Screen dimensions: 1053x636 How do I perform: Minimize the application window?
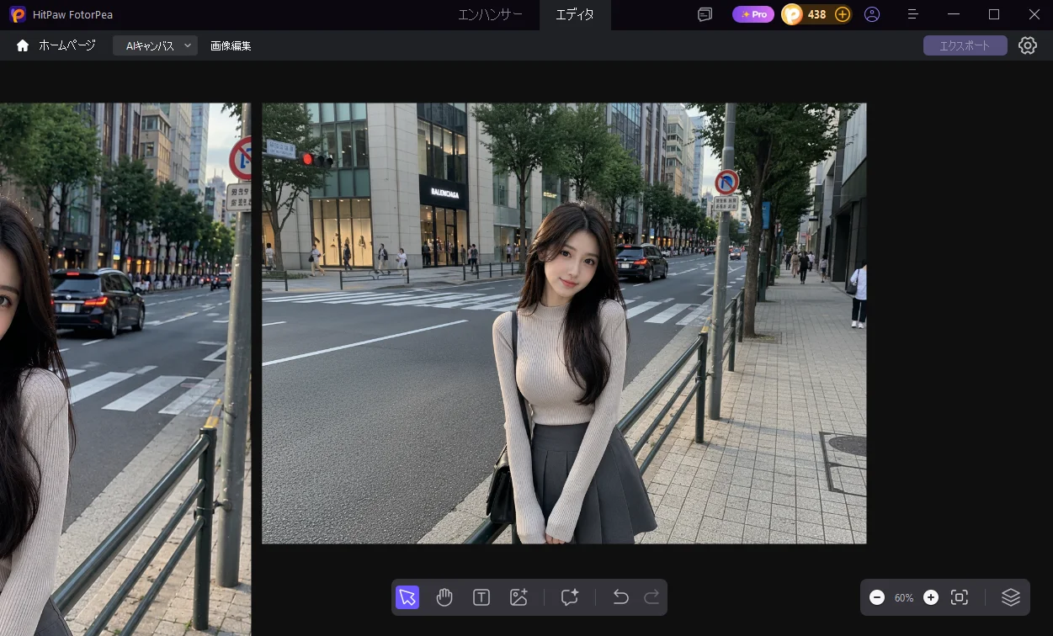[x=953, y=14]
